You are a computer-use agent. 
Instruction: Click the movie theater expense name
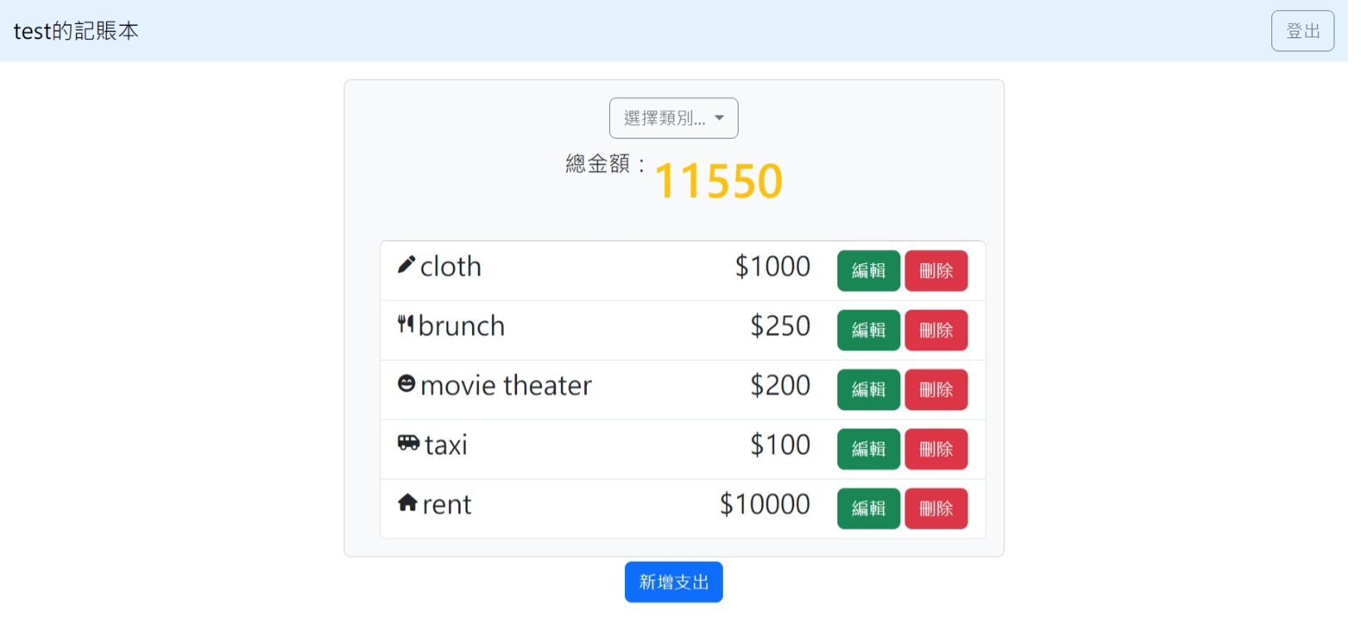click(x=506, y=386)
